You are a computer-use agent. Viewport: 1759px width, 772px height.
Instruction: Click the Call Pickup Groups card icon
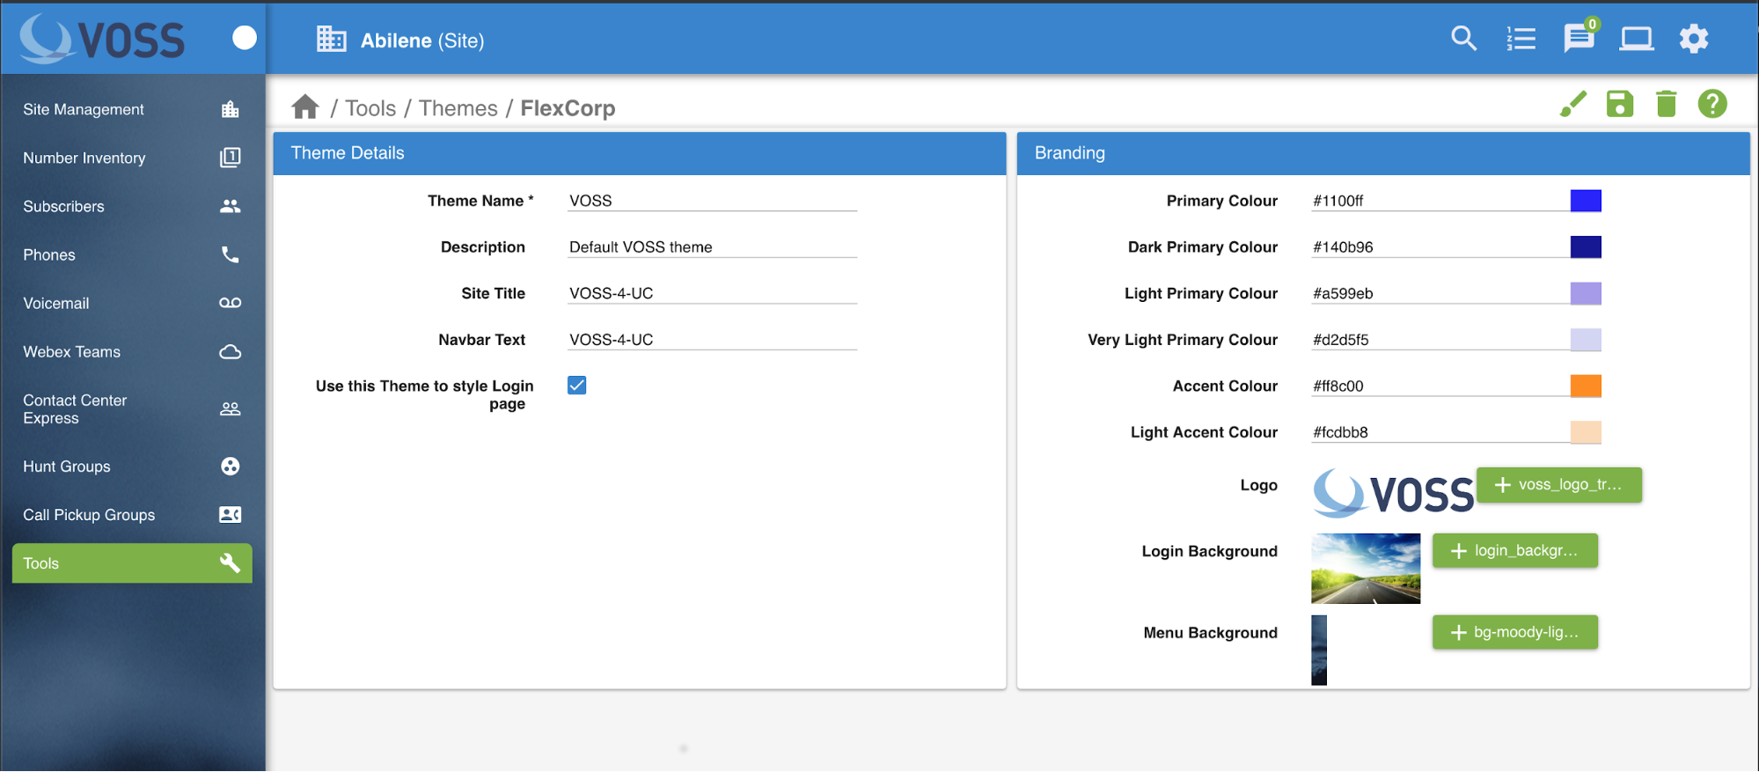point(231,514)
